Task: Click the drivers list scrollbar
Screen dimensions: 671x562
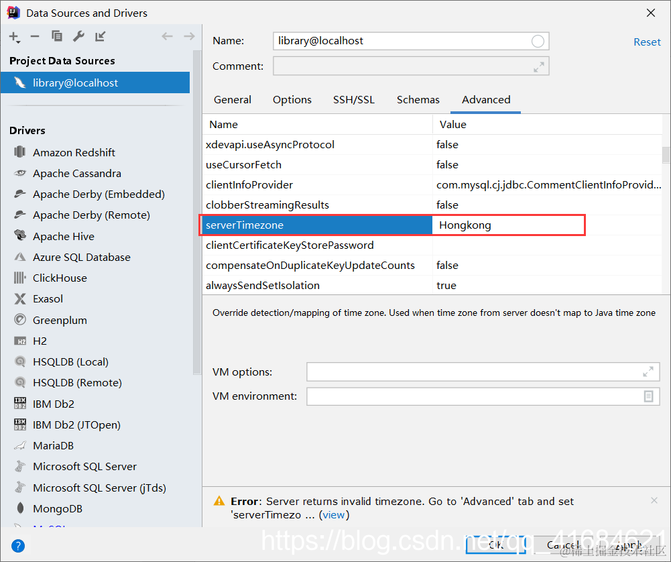Action: pyautogui.click(x=197, y=212)
